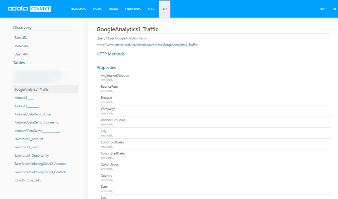Open the Base URL discovery link
The image size is (338, 199).
(21, 38)
